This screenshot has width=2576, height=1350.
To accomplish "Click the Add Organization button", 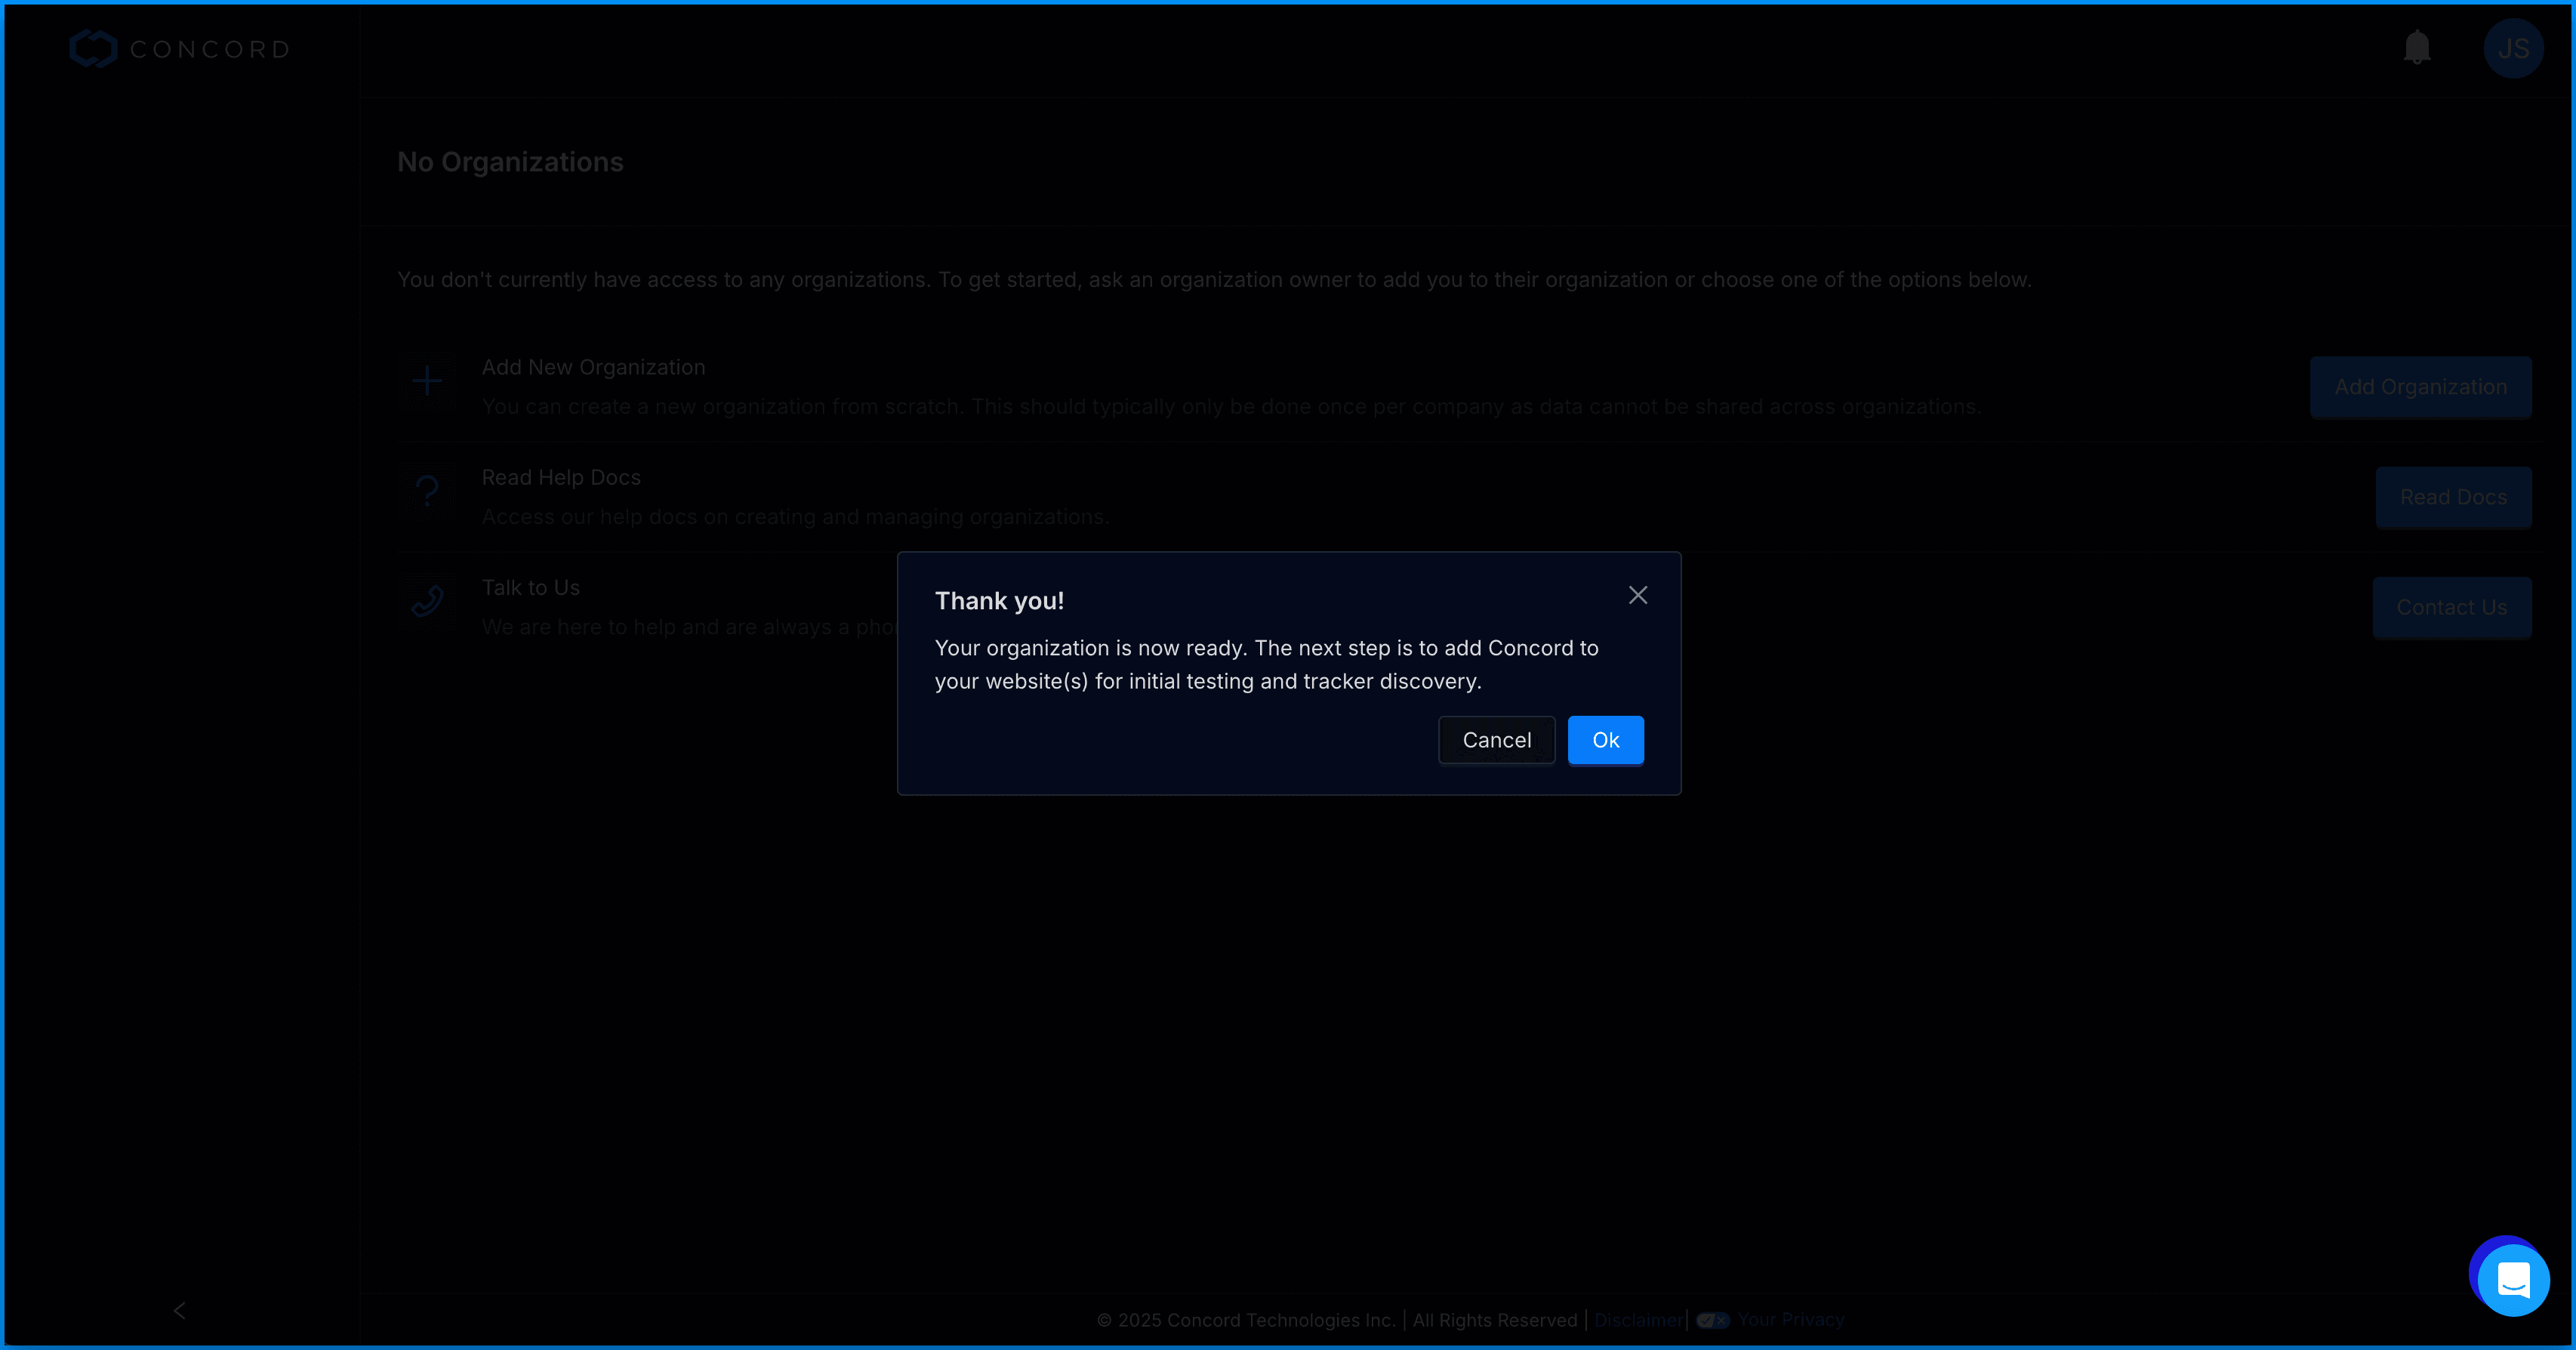I will click(x=2420, y=387).
